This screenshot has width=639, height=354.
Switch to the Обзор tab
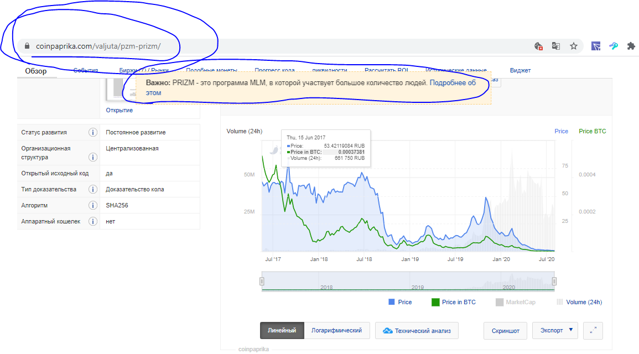click(36, 71)
